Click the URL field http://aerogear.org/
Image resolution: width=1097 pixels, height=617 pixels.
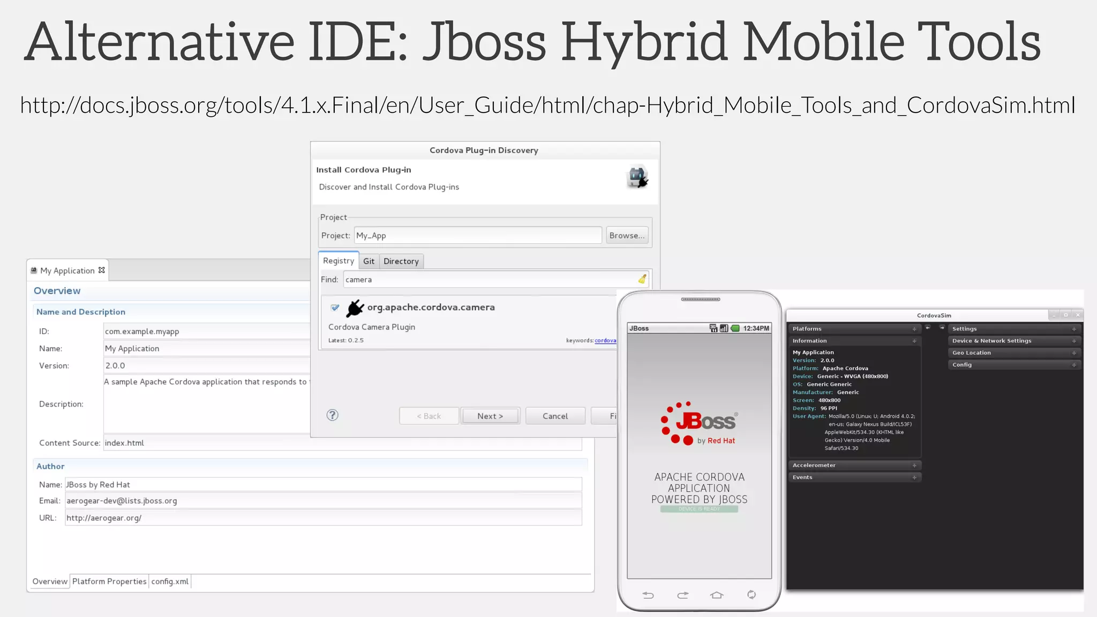(324, 518)
